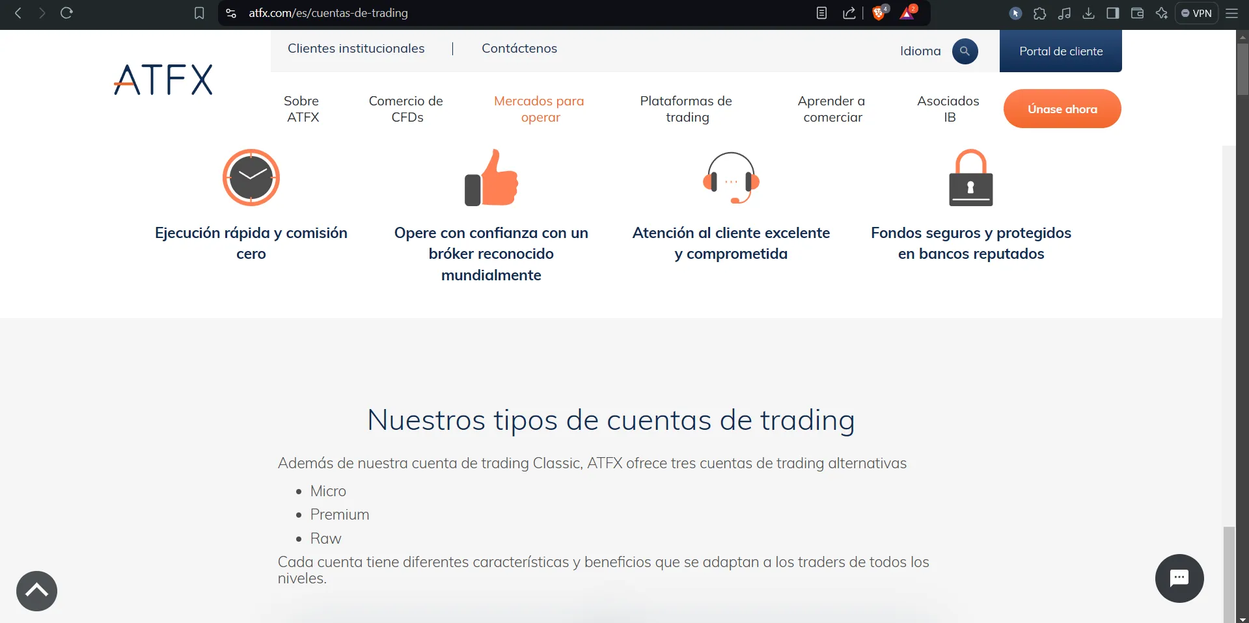Viewport: 1249px width, 623px height.
Task: Click 'Ejecución rápida y comisión cero' text
Action: pos(251,243)
